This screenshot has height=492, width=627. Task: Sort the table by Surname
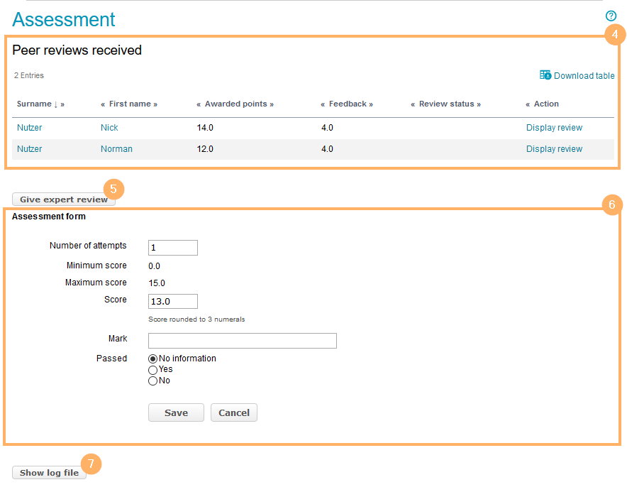click(34, 104)
